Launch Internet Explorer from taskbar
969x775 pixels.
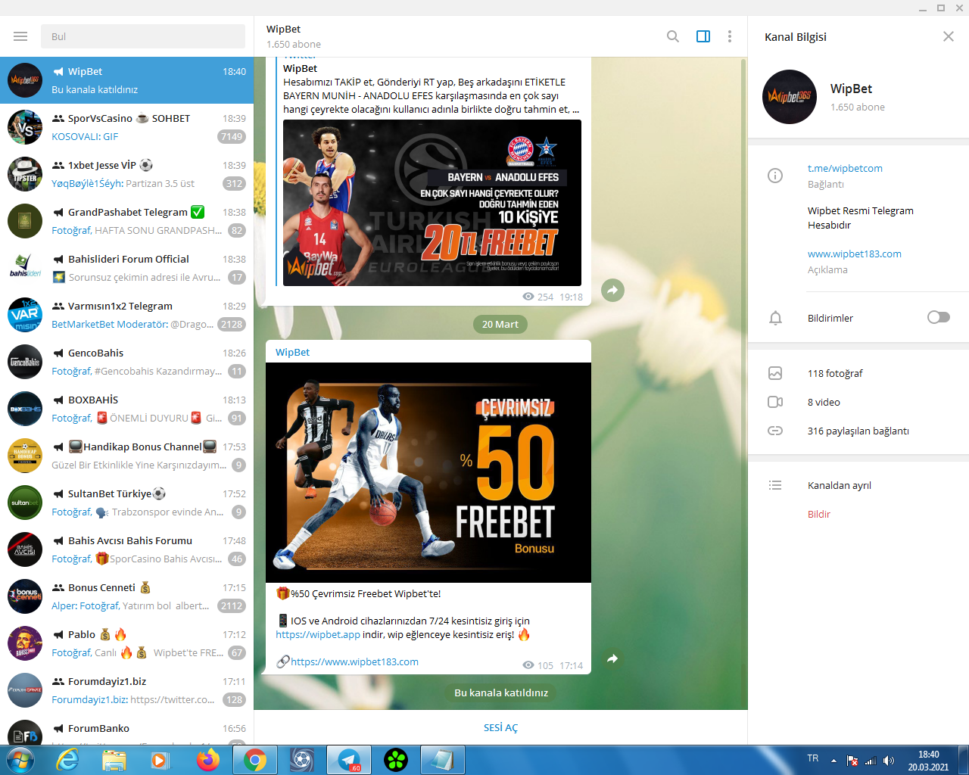(x=67, y=760)
